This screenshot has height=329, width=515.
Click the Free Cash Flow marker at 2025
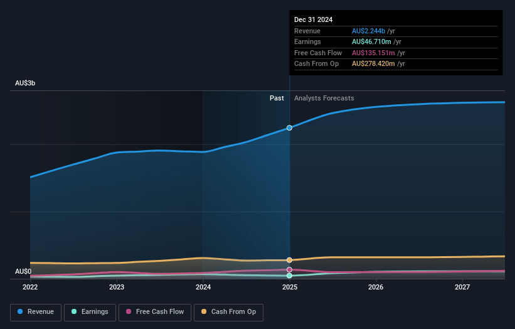[289, 270]
